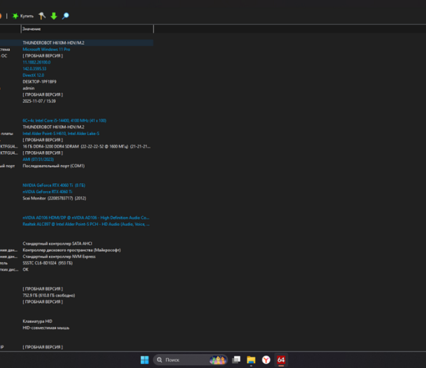
Task: Open the Microsoft Windows 11 Pro link
Action: 46,49
